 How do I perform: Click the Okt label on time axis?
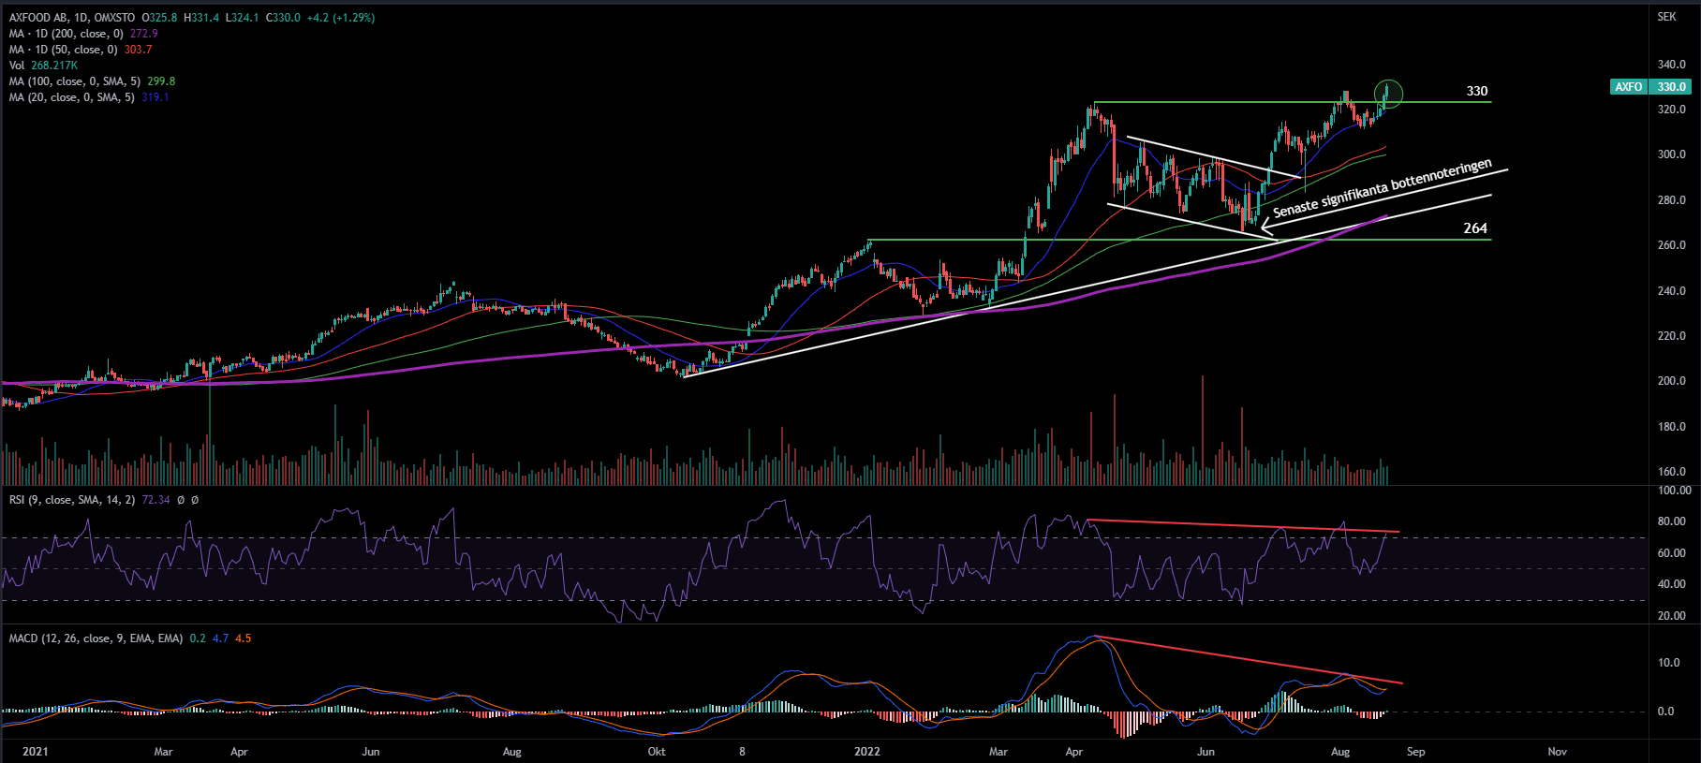[657, 752]
